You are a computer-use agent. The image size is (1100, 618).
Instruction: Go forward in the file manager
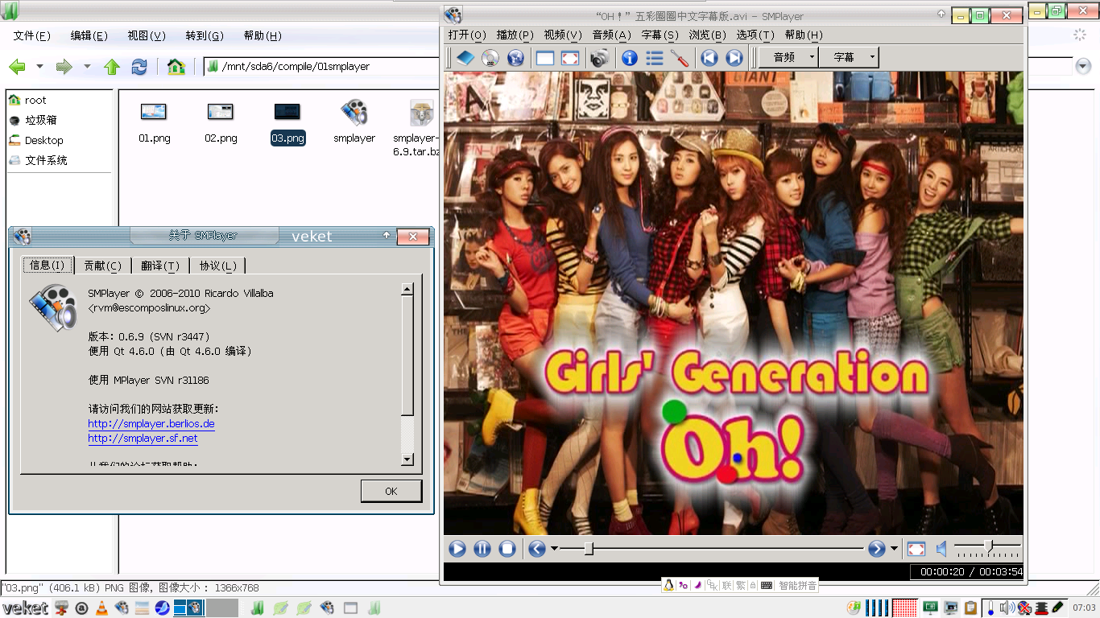[x=64, y=67]
